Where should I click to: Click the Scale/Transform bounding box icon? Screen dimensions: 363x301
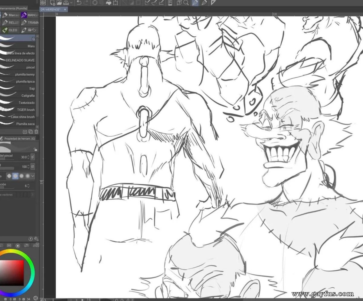[115, 3]
